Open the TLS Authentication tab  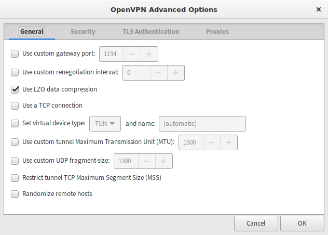[x=151, y=31]
